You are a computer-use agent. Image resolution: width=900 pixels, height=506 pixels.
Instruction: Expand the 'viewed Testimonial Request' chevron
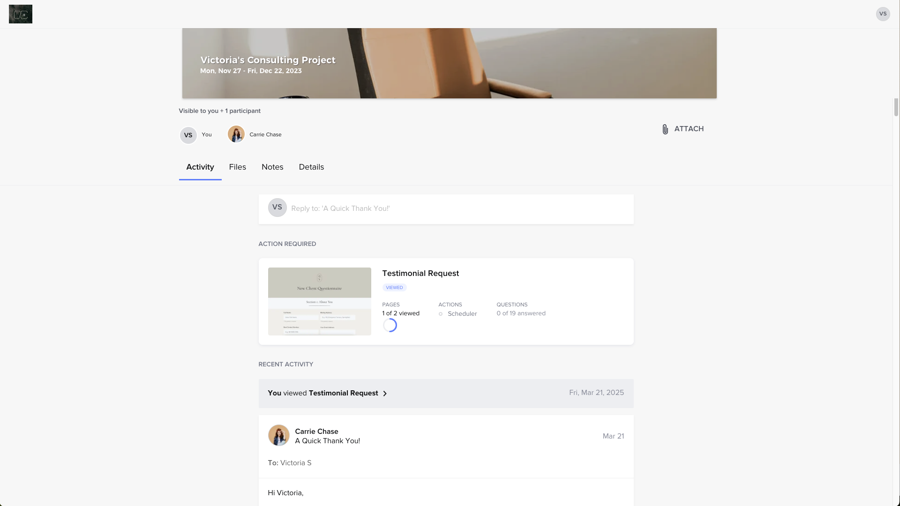pos(385,394)
